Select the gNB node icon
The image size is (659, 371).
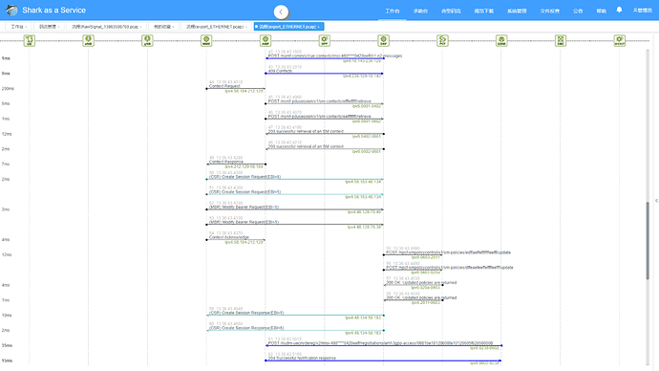coord(147,41)
